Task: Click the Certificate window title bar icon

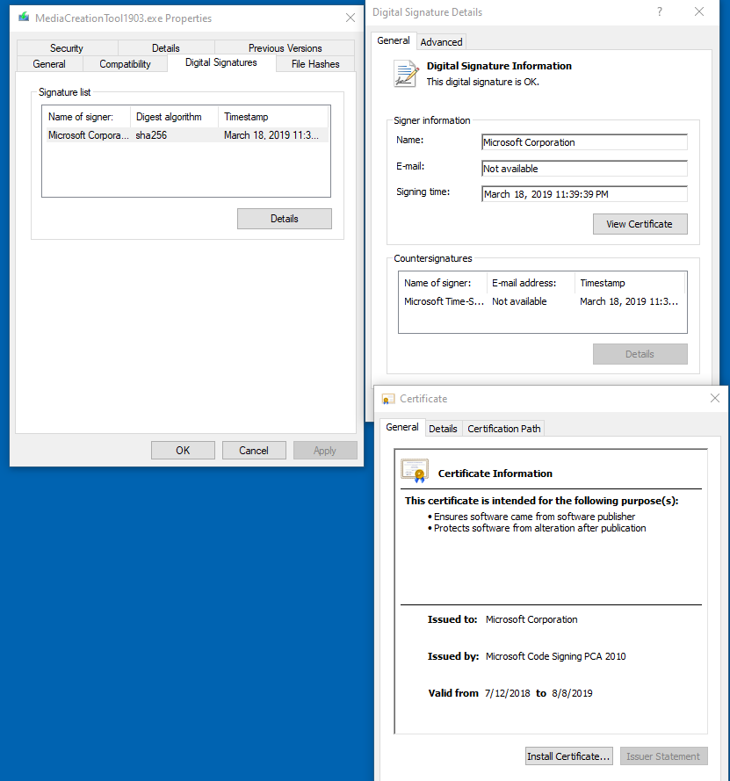Action: click(x=388, y=399)
